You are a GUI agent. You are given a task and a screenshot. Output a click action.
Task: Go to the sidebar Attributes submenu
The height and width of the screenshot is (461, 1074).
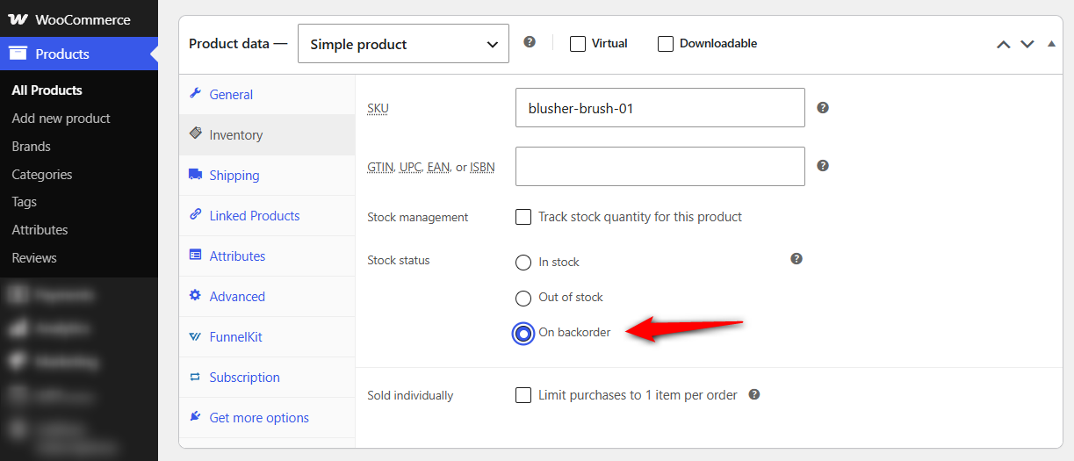[40, 229]
